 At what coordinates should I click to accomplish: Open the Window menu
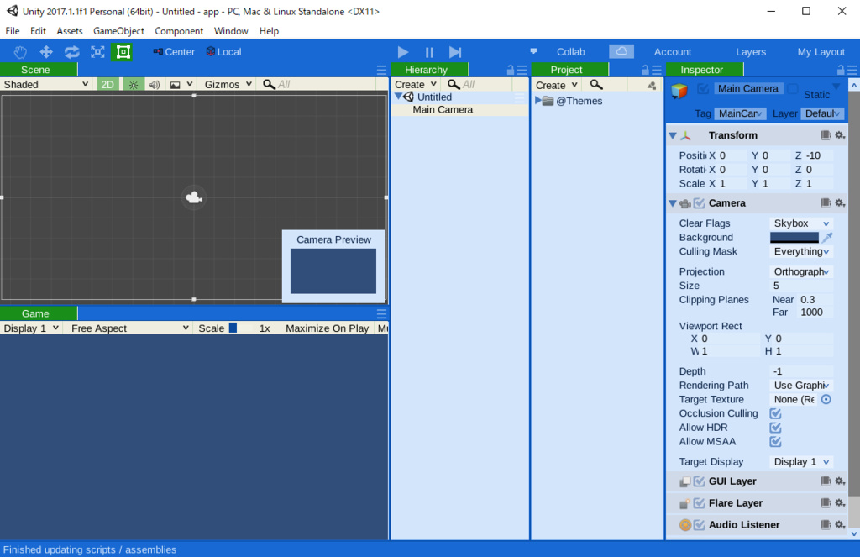(231, 31)
